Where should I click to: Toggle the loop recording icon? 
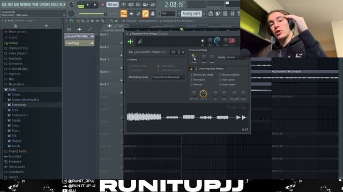153,5
